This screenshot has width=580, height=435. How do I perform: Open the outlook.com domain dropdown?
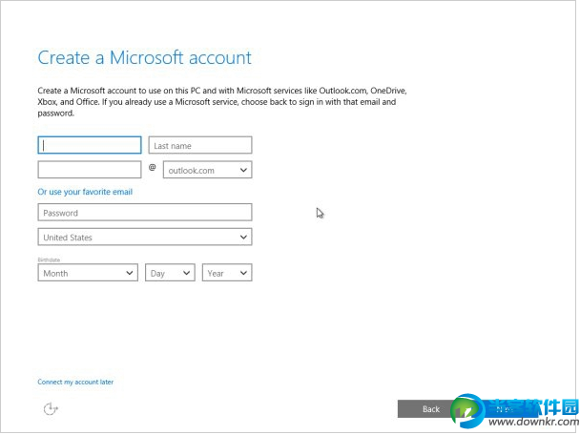click(208, 170)
